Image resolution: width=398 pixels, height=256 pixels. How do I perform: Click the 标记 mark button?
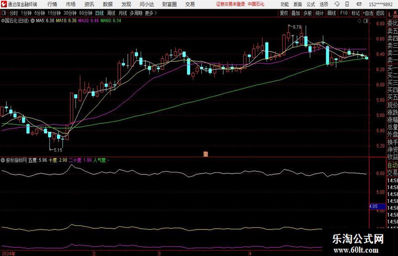(355, 13)
